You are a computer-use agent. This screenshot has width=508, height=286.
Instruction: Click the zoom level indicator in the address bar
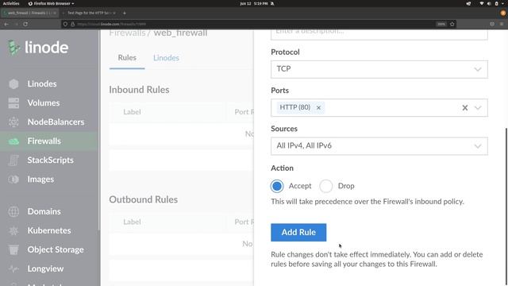tap(441, 24)
